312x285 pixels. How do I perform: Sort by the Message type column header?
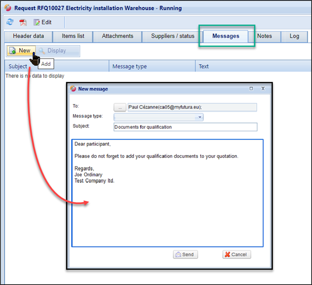click(x=130, y=66)
